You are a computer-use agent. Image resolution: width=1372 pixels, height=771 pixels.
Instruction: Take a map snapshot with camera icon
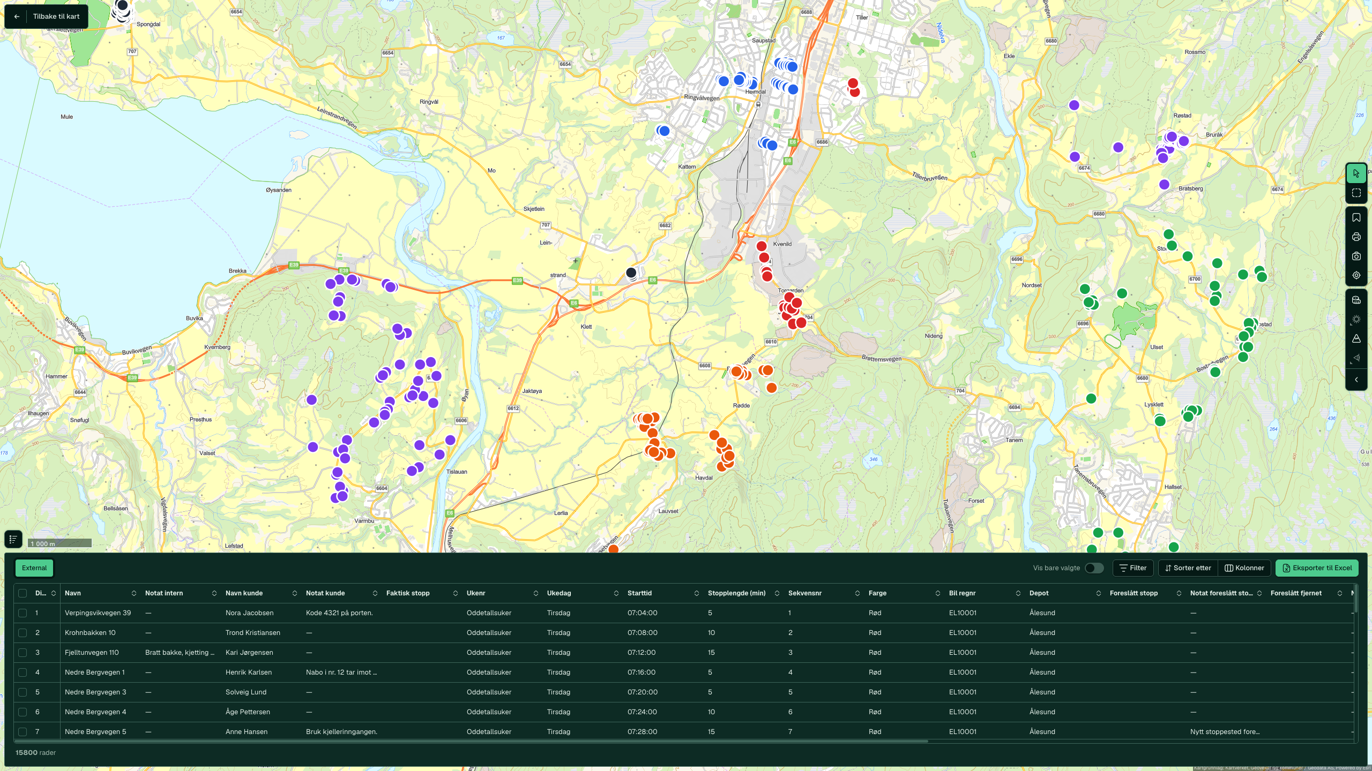click(1356, 256)
